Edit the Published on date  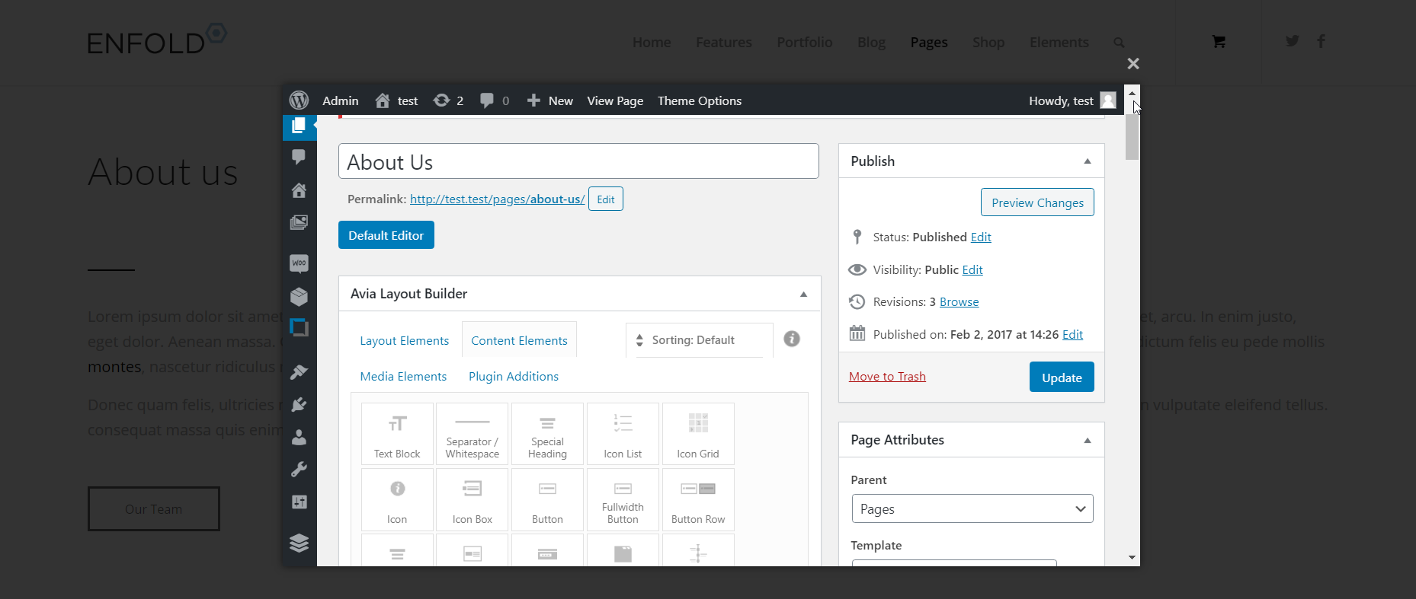[x=1072, y=335]
